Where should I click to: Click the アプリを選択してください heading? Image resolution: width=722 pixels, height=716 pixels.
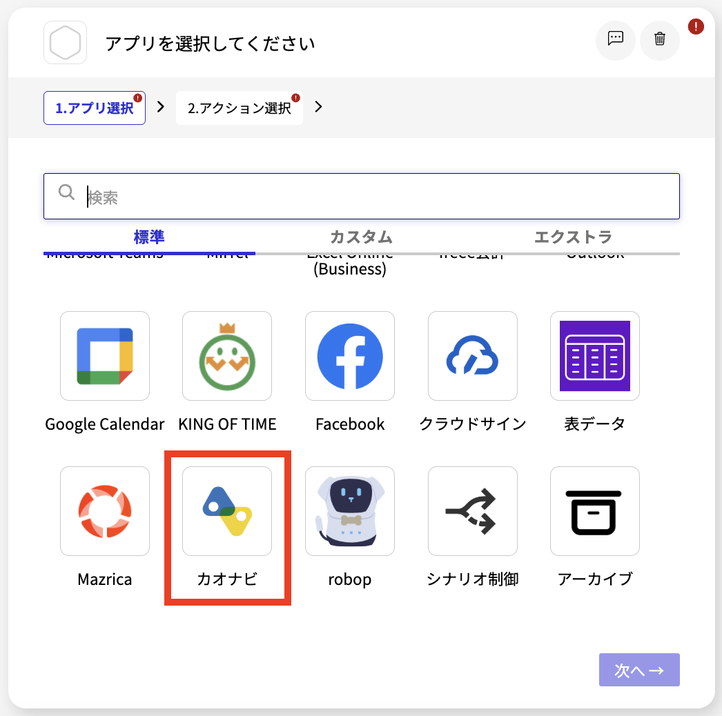211,43
